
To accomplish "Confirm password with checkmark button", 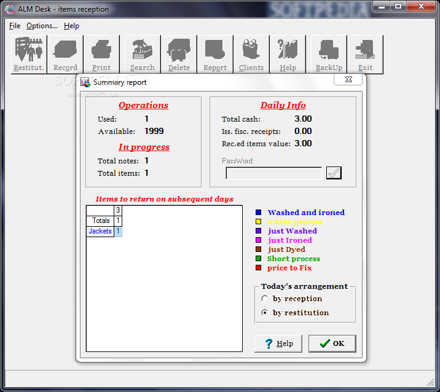I will coord(334,173).
